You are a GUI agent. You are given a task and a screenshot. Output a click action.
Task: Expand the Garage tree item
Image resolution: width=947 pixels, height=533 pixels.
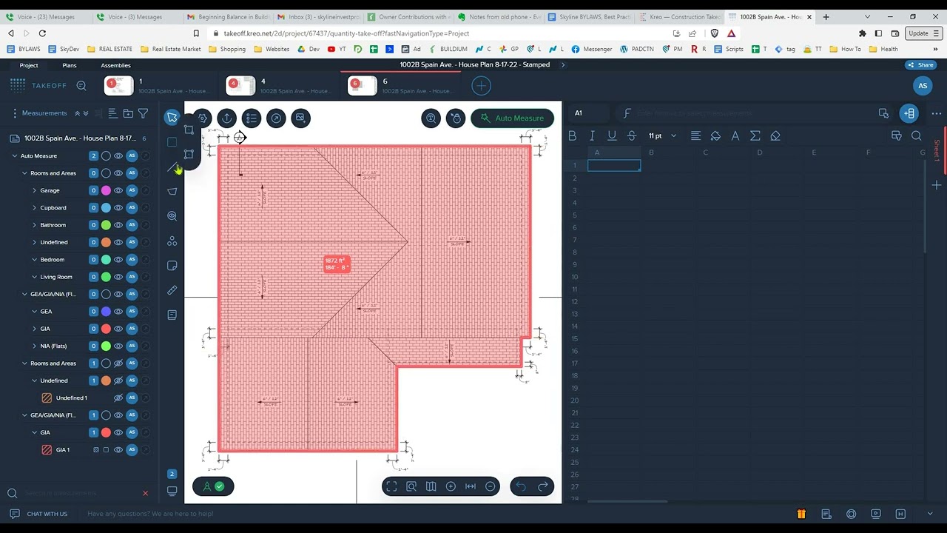34,190
